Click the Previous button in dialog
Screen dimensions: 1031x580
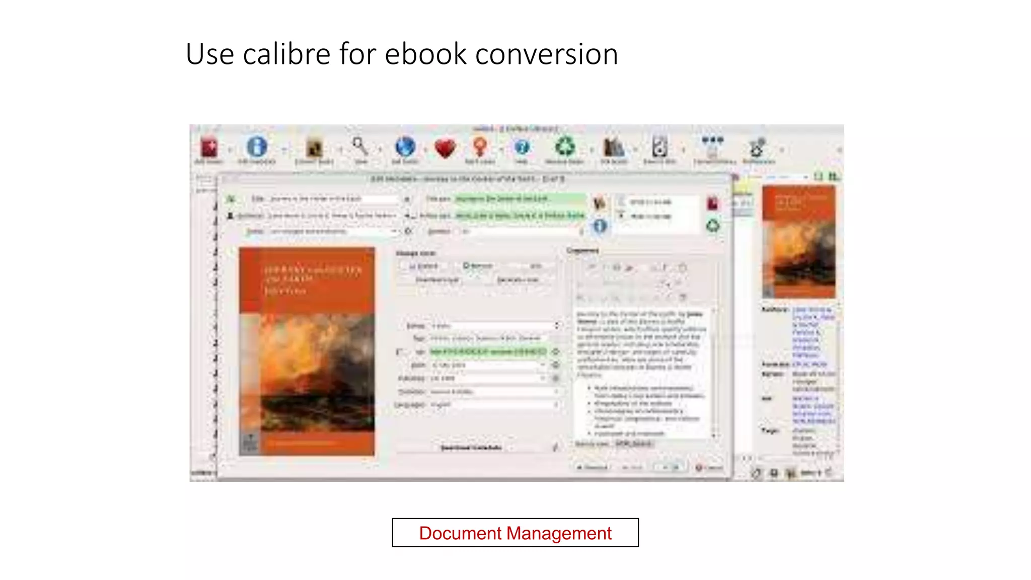pos(593,468)
